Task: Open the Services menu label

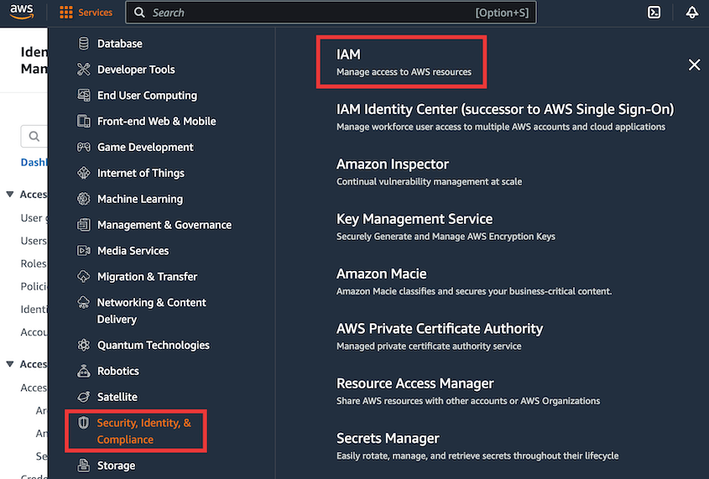Action: point(95,13)
